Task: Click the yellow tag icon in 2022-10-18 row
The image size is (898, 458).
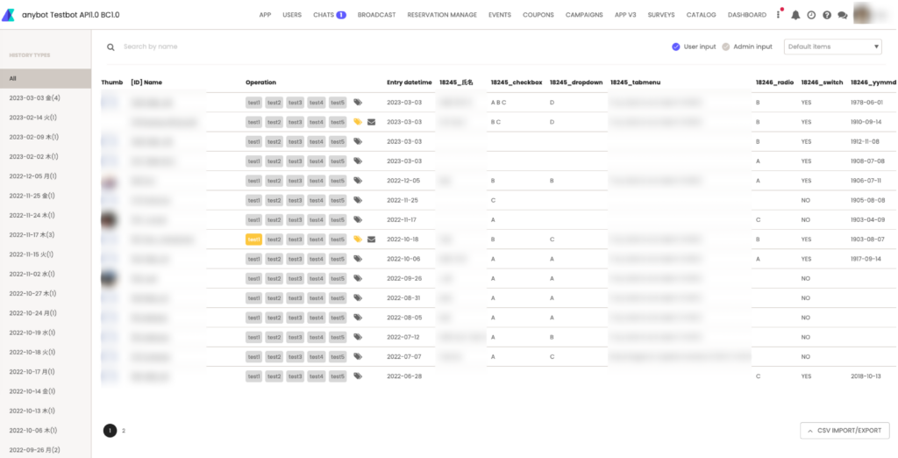Action: (x=358, y=239)
